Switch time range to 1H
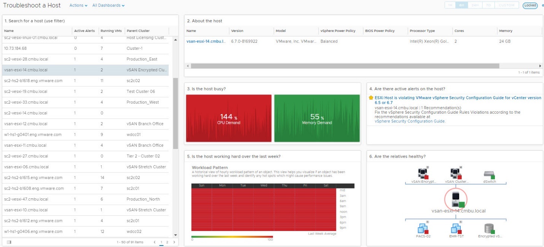Image resolution: width=544 pixels, height=247 pixels. click(x=450, y=5)
